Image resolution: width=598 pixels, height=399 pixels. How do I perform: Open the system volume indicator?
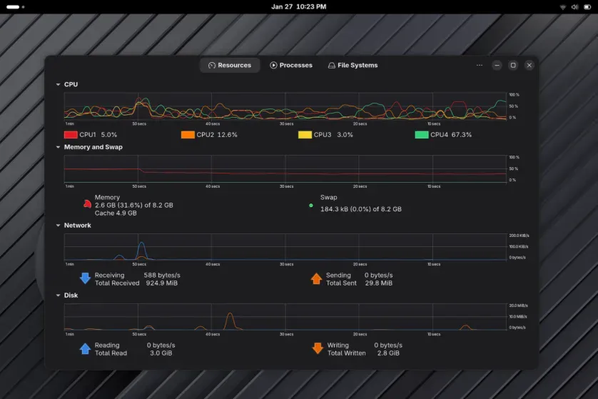tap(574, 6)
